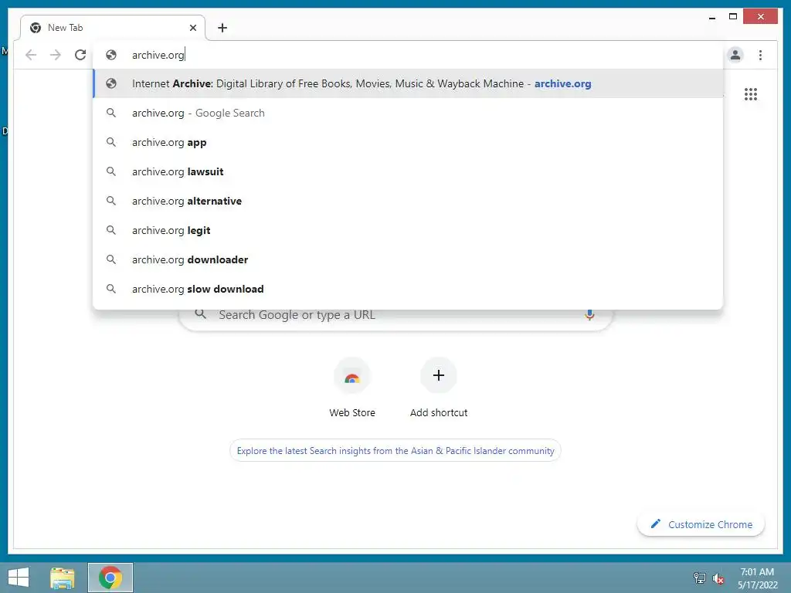Click the globe icon in address bar
This screenshot has height=593, width=791.
click(111, 55)
